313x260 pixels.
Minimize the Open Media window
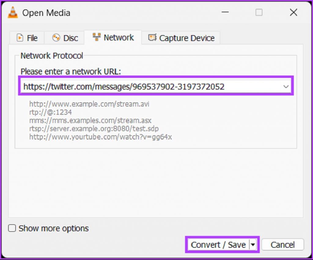225,13
